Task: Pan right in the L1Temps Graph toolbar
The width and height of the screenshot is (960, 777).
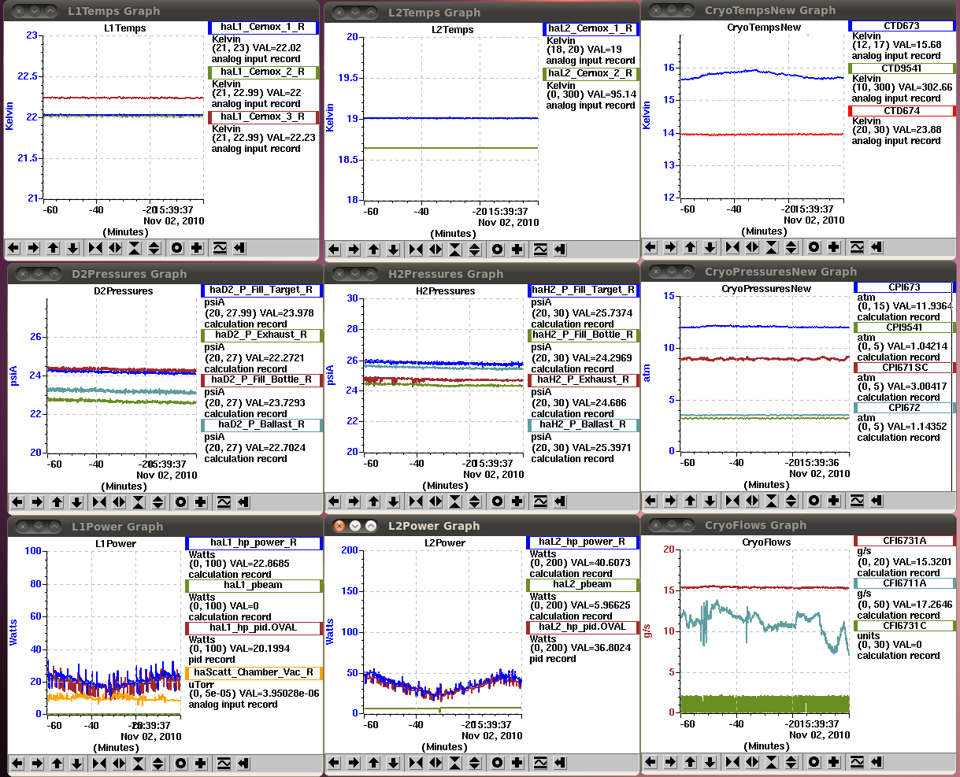Action: 34,248
